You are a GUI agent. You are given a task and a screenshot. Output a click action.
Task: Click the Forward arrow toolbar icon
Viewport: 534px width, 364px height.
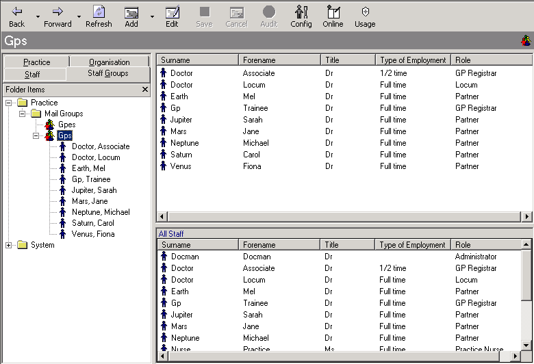tap(58, 12)
